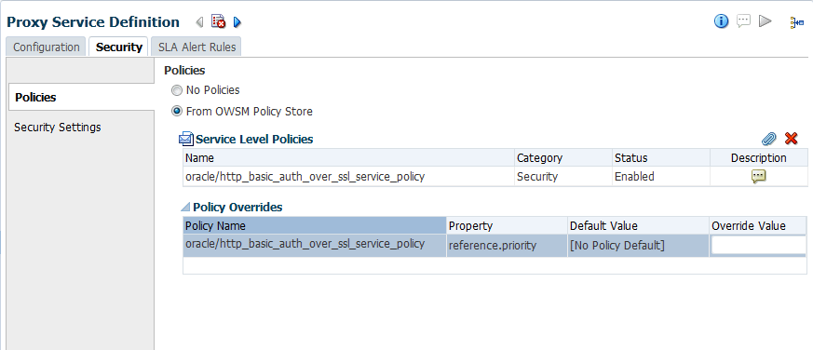Click the back arrow beside Proxy Service Definition
The image size is (813, 350).
[199, 22]
